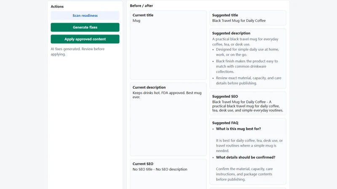Select the 'Confirm the material, capacity, care' answer
337x189 pixels.
(244, 174)
